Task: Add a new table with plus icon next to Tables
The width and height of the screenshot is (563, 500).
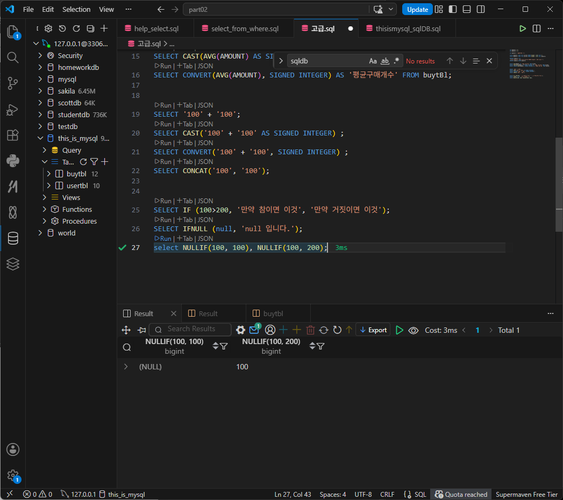Action: (104, 162)
